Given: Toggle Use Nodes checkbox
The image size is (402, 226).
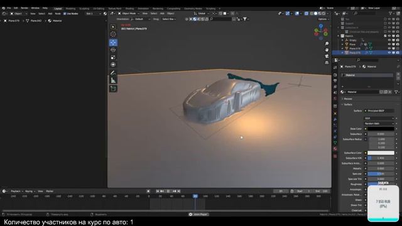Looking at the screenshot, I should (65, 14).
